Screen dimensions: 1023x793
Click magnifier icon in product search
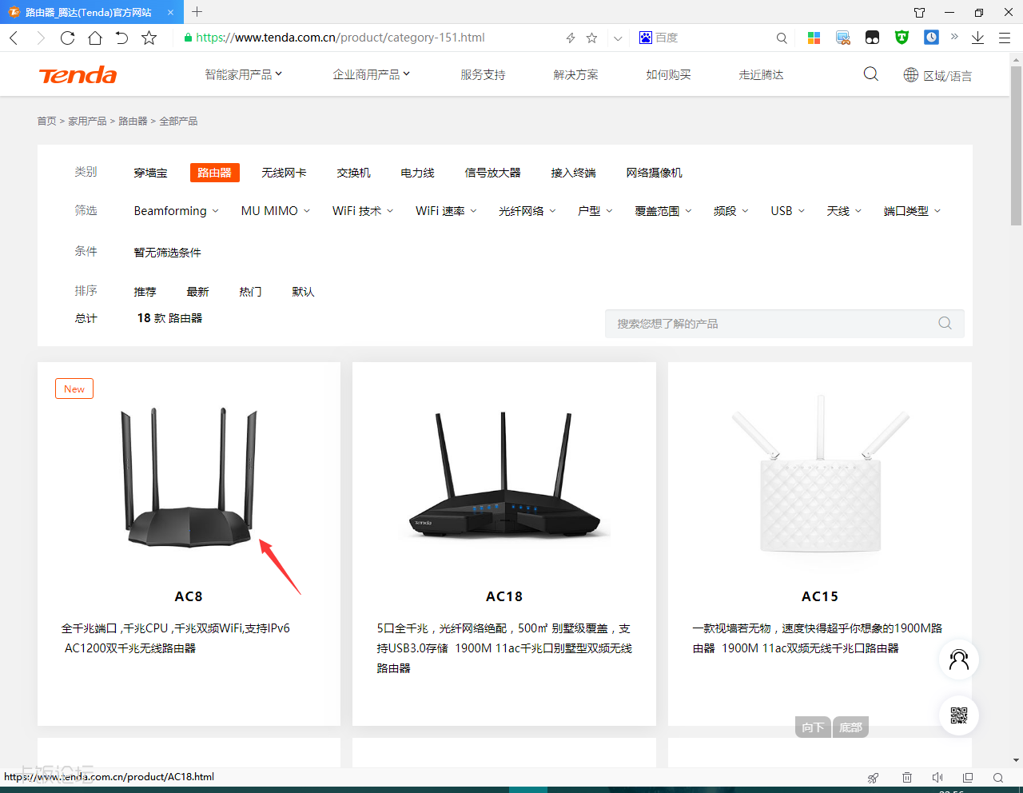[945, 323]
